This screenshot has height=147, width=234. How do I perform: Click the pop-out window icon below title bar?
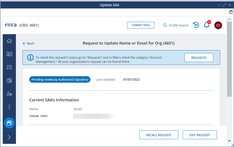(231, 12)
